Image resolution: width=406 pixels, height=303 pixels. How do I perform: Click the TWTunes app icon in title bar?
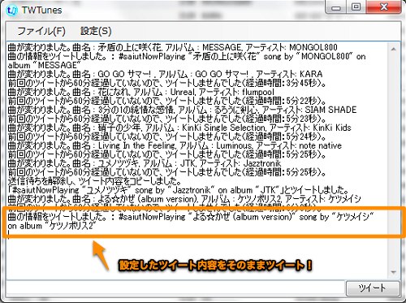point(12,11)
